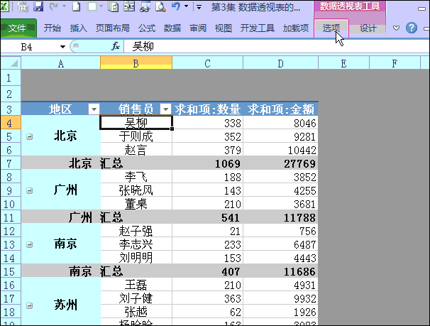Click the Print Preview magnifier icon

160,7
